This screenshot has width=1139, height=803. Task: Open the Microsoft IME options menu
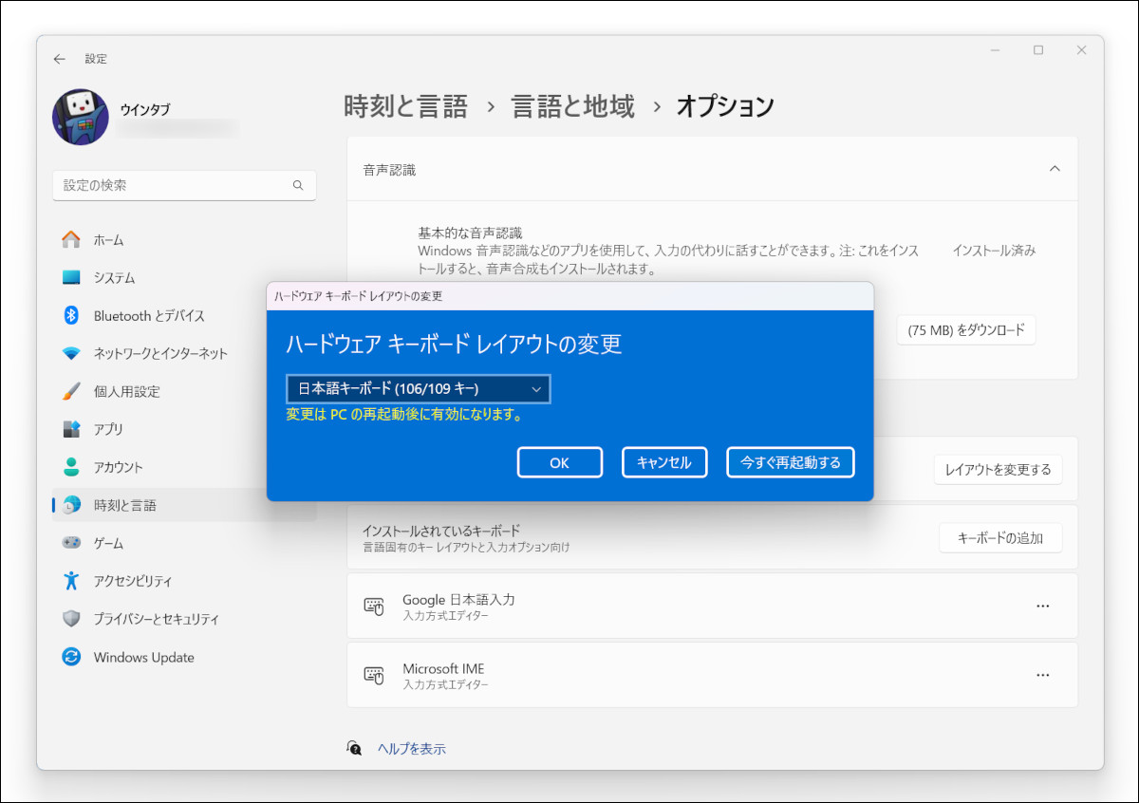1043,674
